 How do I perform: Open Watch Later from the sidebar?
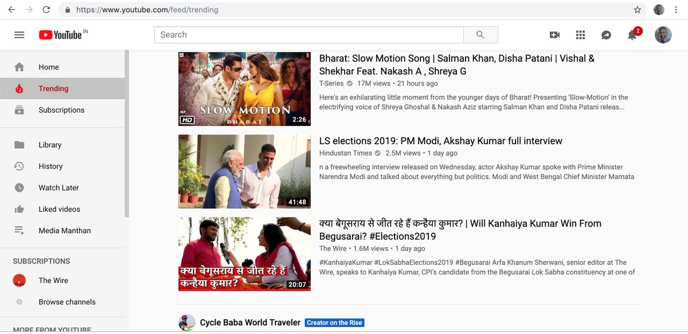click(62, 188)
